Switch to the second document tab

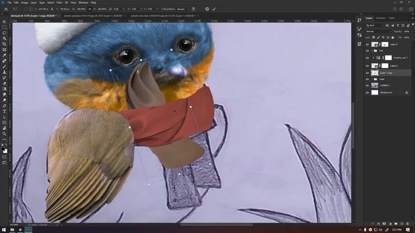[93, 16]
